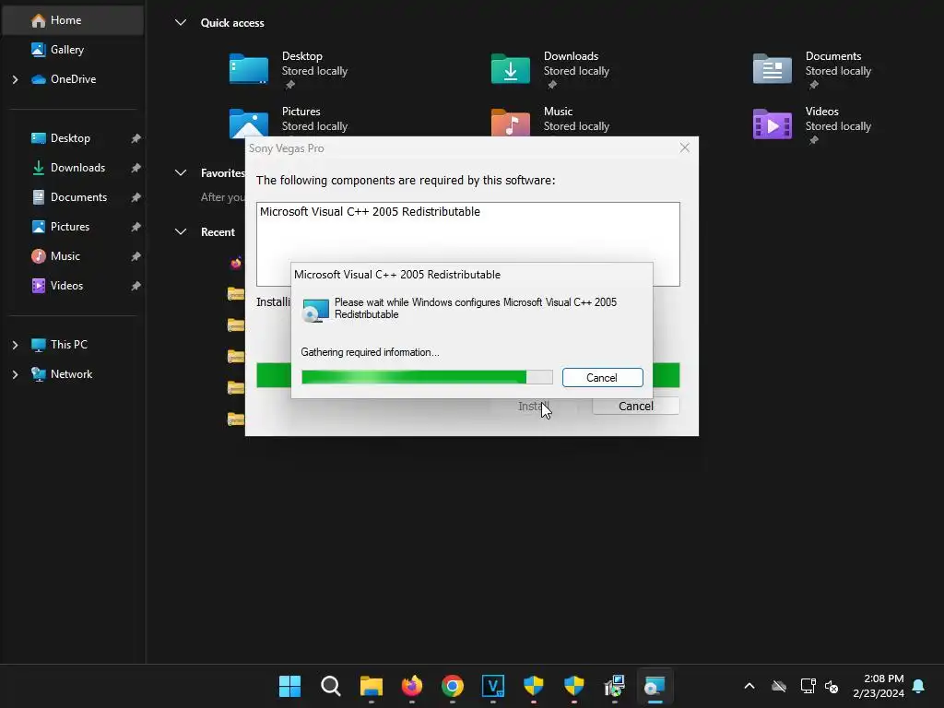Screen dimensions: 944x708
Task: Select OneDrive in the navigation pane
Action: (73, 79)
